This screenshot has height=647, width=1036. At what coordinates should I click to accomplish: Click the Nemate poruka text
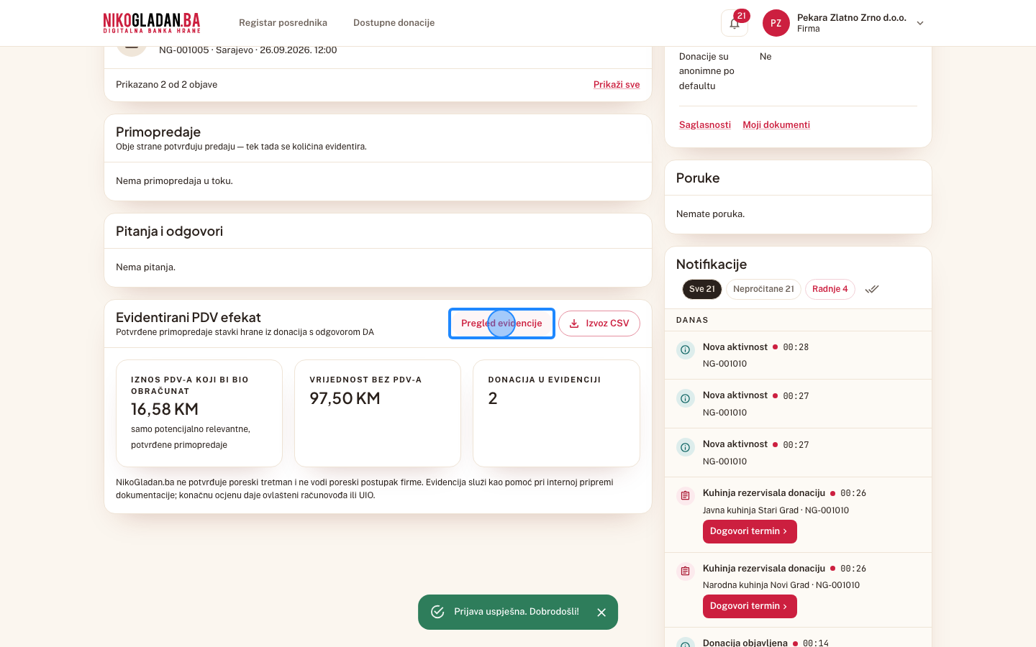710,214
